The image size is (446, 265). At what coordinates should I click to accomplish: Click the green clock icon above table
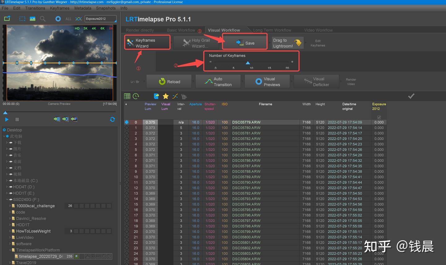point(136,96)
